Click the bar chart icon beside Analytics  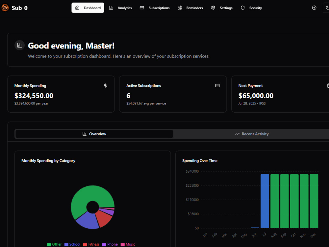111,8
